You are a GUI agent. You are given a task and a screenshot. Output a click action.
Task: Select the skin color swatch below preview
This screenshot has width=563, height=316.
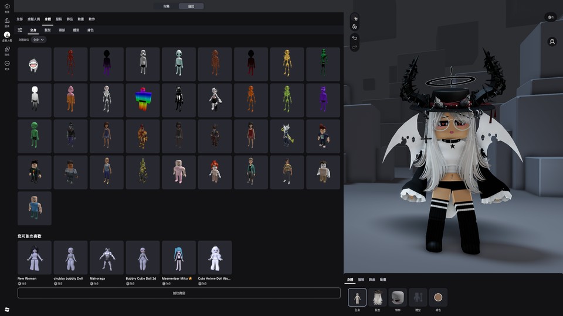[438, 297]
